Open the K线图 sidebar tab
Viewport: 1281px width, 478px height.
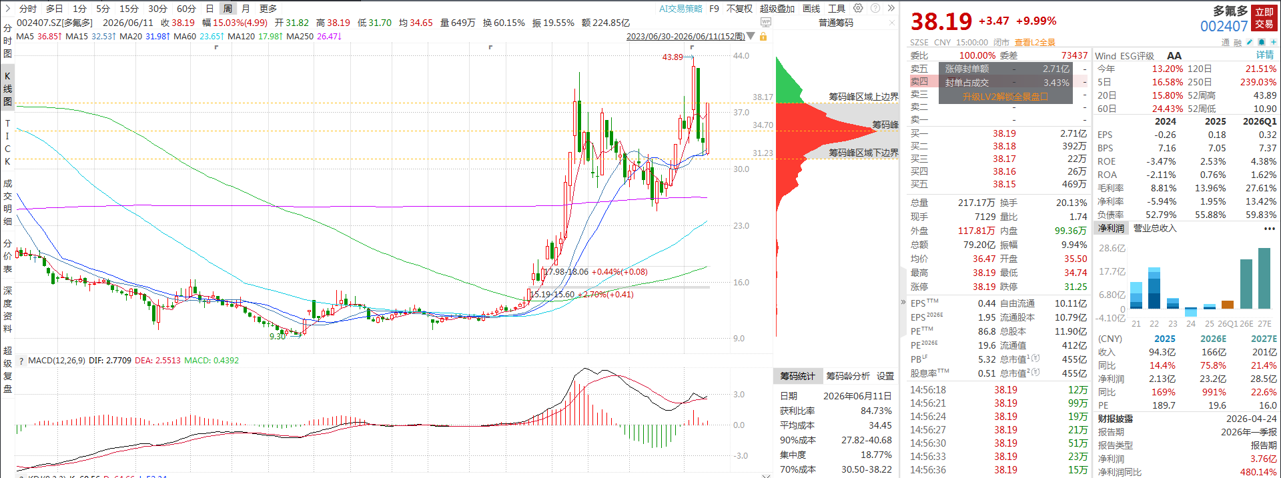coord(7,89)
